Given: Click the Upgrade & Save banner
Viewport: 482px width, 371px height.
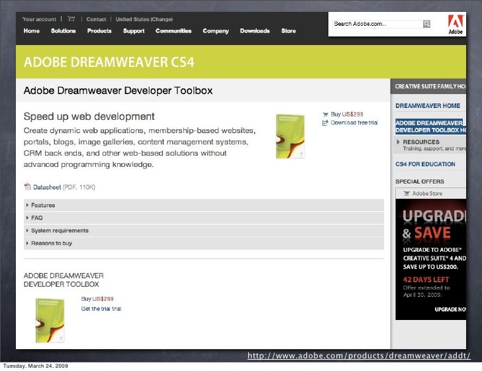Looking at the screenshot, I should click(x=430, y=259).
